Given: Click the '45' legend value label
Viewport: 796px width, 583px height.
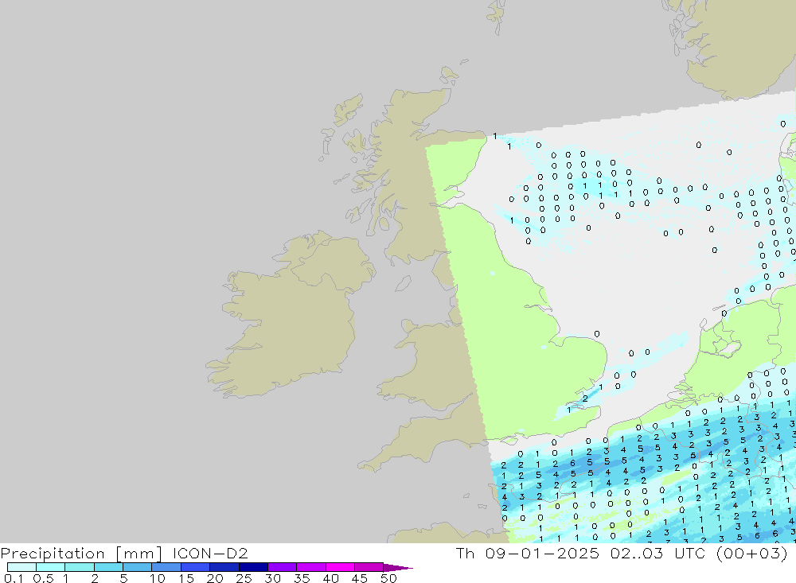Looking at the screenshot, I should click(x=360, y=578).
